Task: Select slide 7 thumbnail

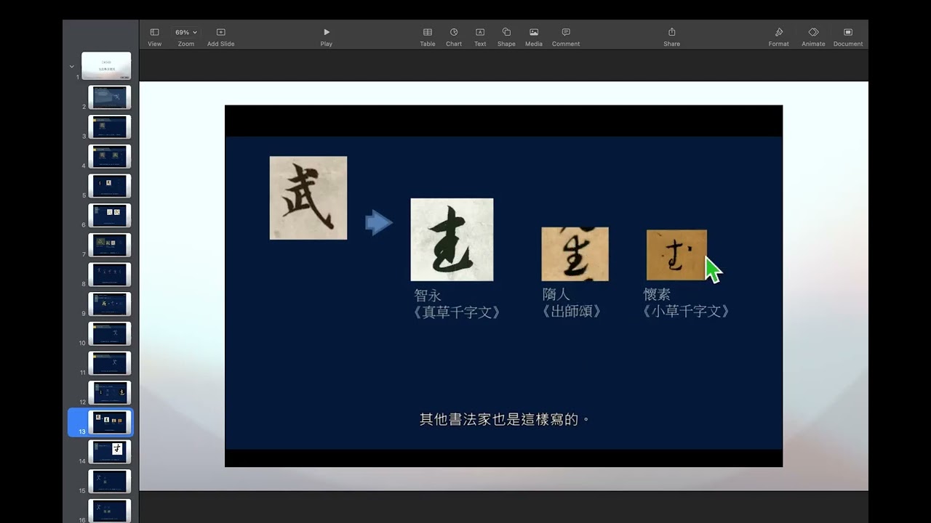Action: pos(109,245)
